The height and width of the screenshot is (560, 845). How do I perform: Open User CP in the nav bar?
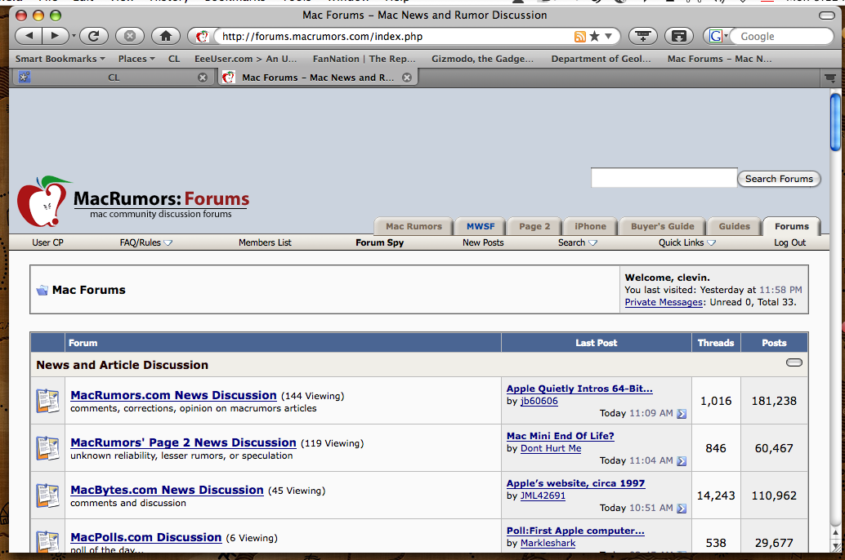[x=47, y=242]
